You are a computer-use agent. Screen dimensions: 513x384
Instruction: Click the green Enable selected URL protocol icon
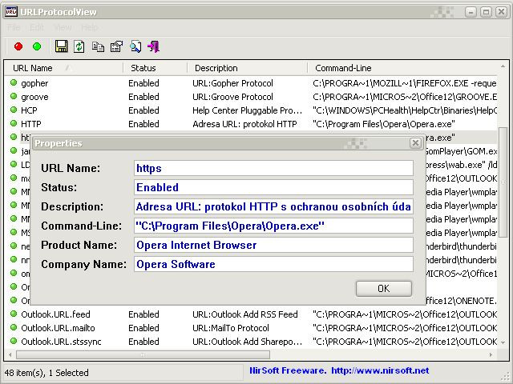point(37,46)
